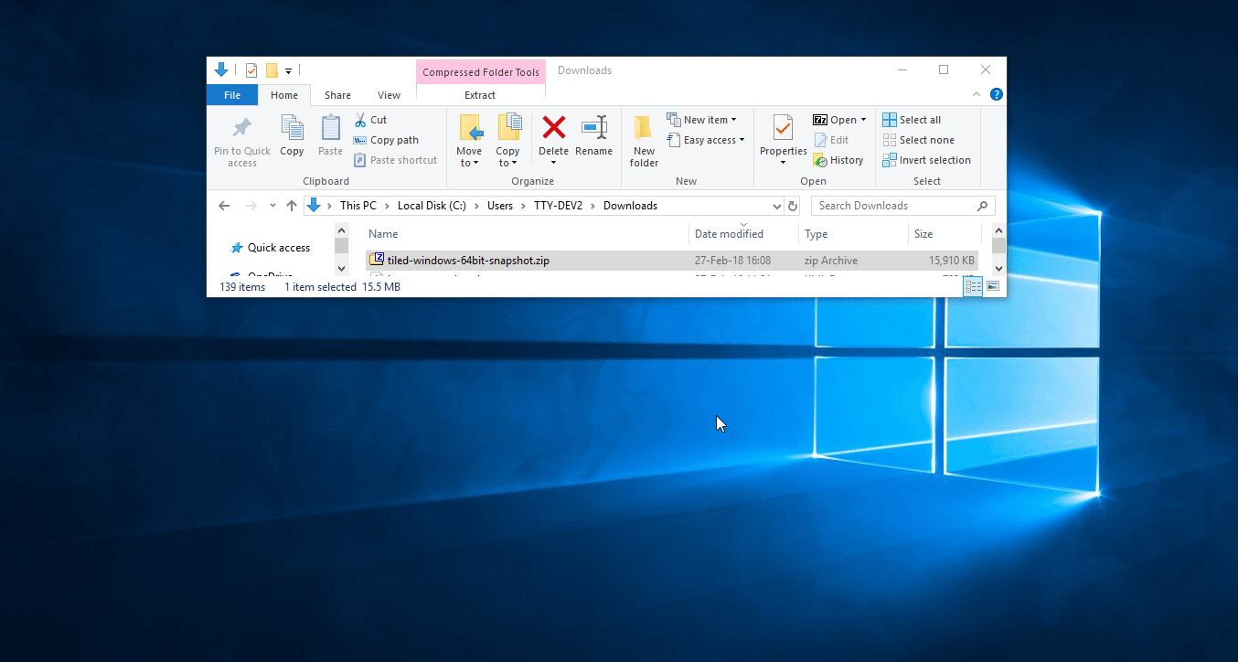1238x662 pixels.
Task: Click the Forward navigation arrow
Action: coord(251,206)
